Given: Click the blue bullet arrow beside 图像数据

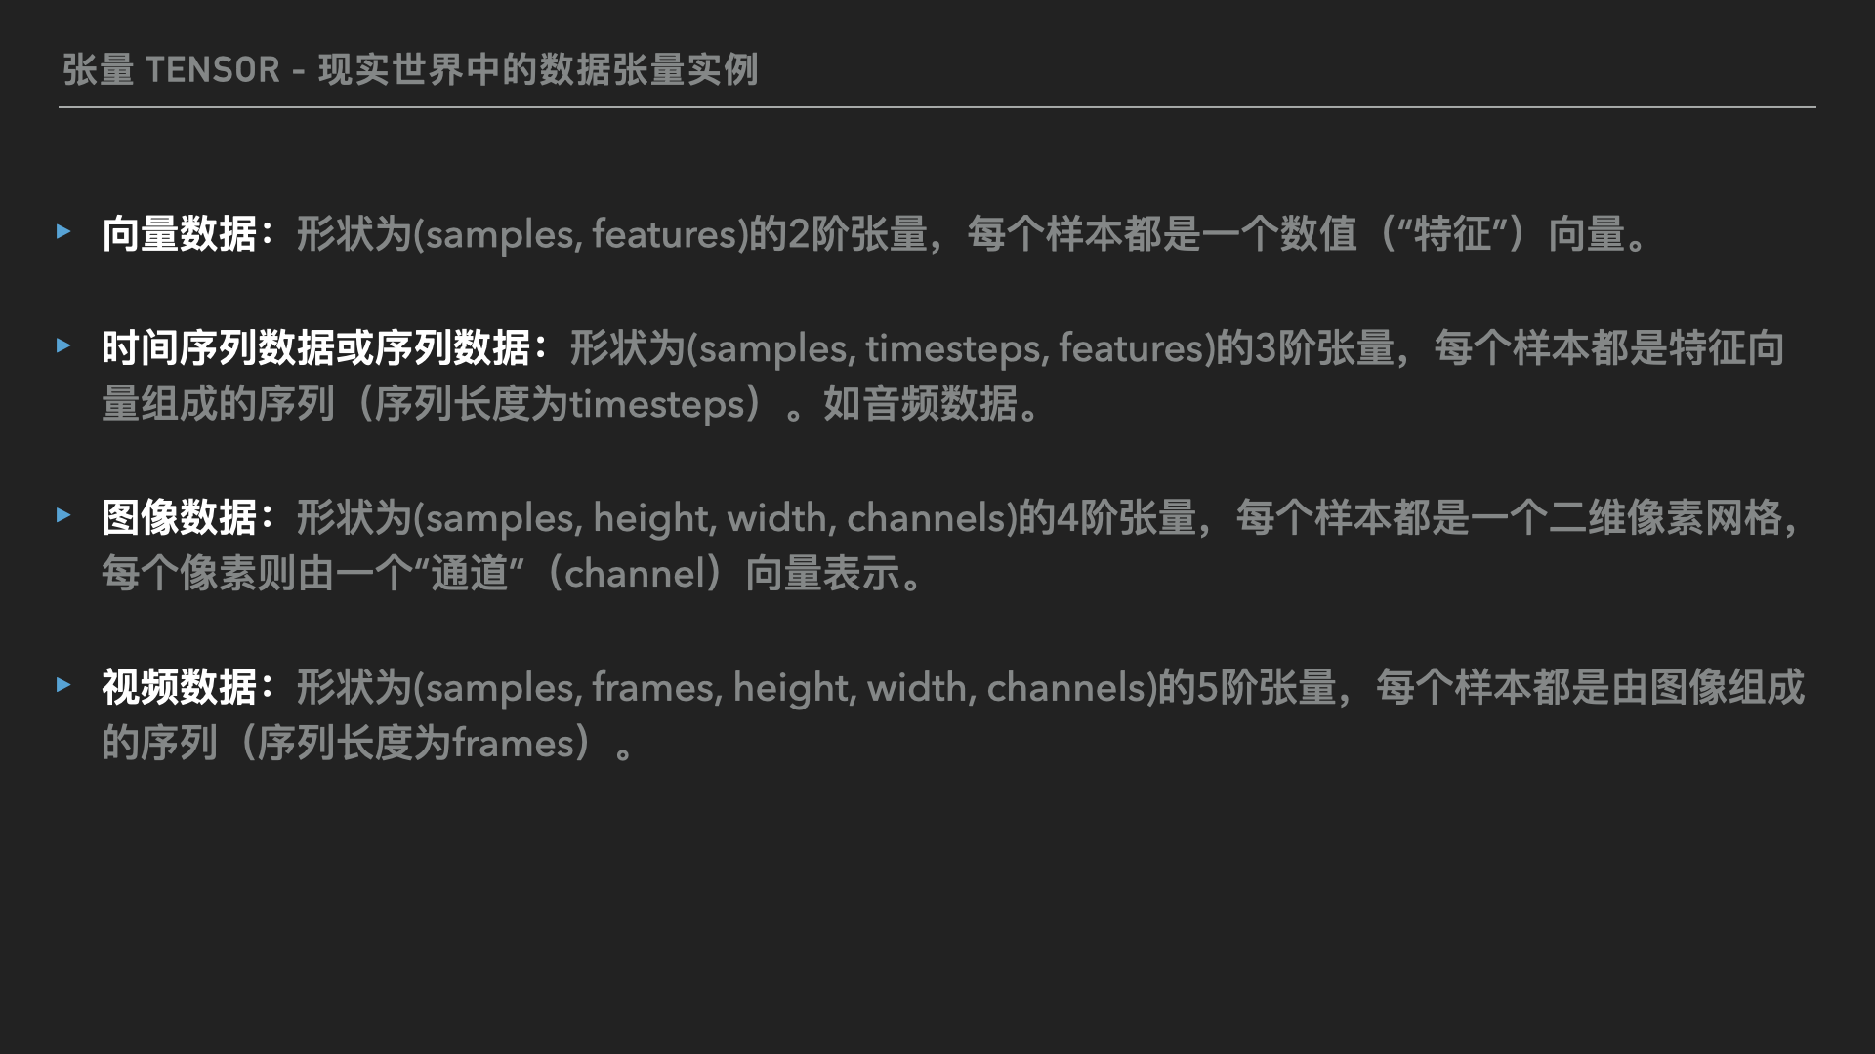Looking at the screenshot, I should [x=64, y=515].
